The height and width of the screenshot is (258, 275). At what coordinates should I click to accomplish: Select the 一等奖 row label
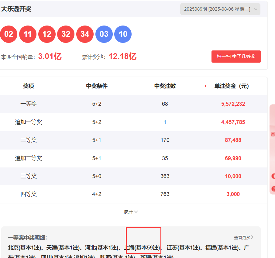(x=29, y=104)
